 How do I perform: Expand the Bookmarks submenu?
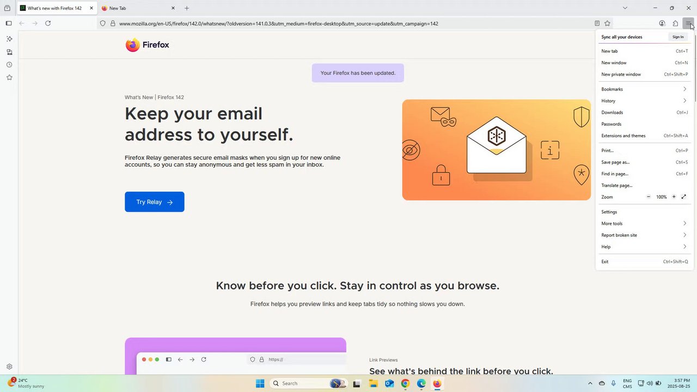click(644, 89)
